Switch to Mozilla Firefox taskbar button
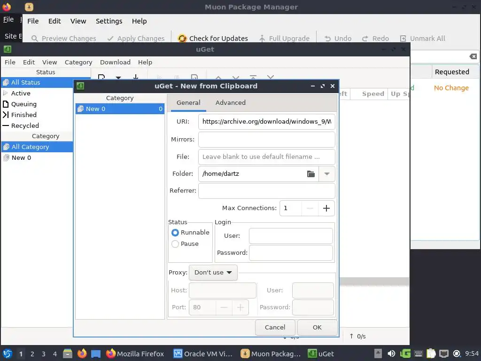 (x=135, y=353)
